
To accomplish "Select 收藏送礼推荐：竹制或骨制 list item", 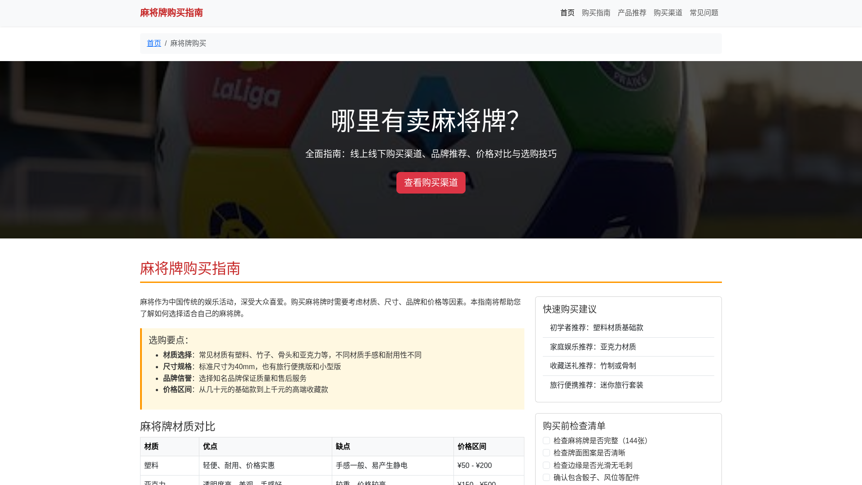I will (x=628, y=366).
